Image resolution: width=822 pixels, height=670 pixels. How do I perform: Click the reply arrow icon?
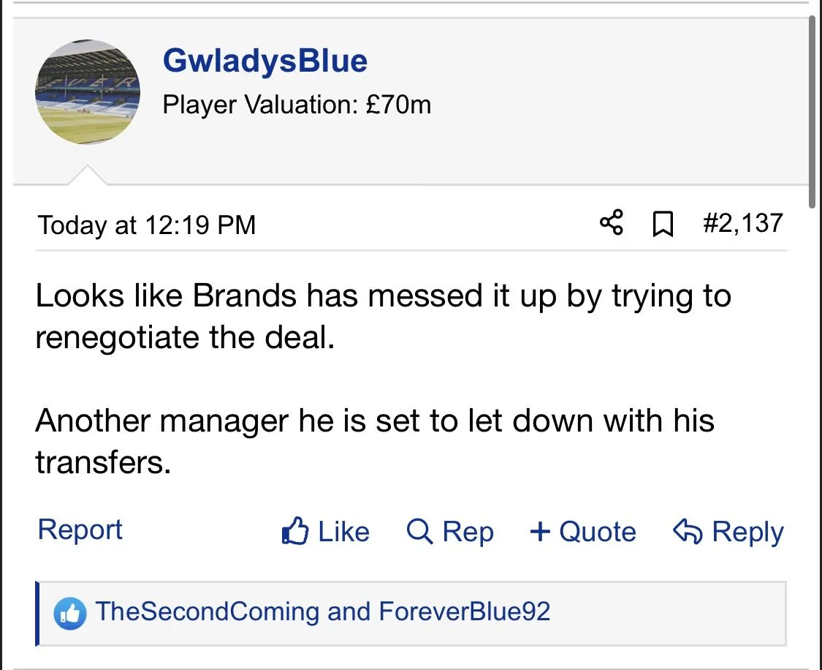pyautogui.click(x=687, y=532)
